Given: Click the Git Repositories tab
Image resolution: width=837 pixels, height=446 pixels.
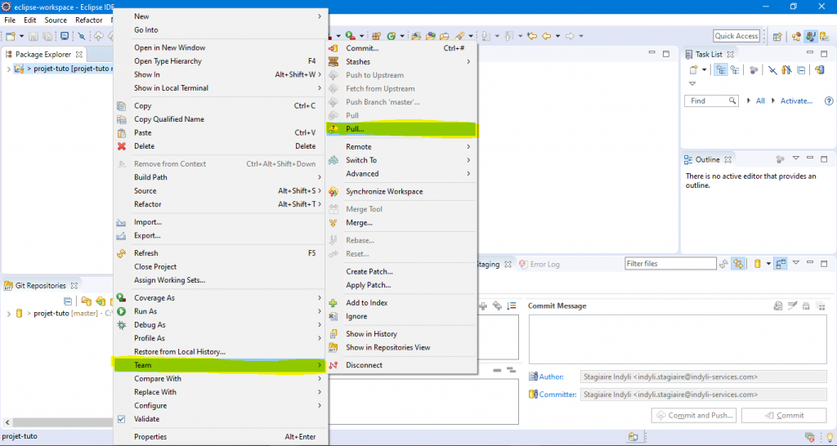Looking at the screenshot, I should click(x=41, y=286).
